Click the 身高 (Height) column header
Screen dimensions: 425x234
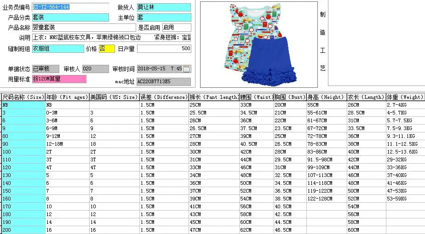[x=327, y=97]
